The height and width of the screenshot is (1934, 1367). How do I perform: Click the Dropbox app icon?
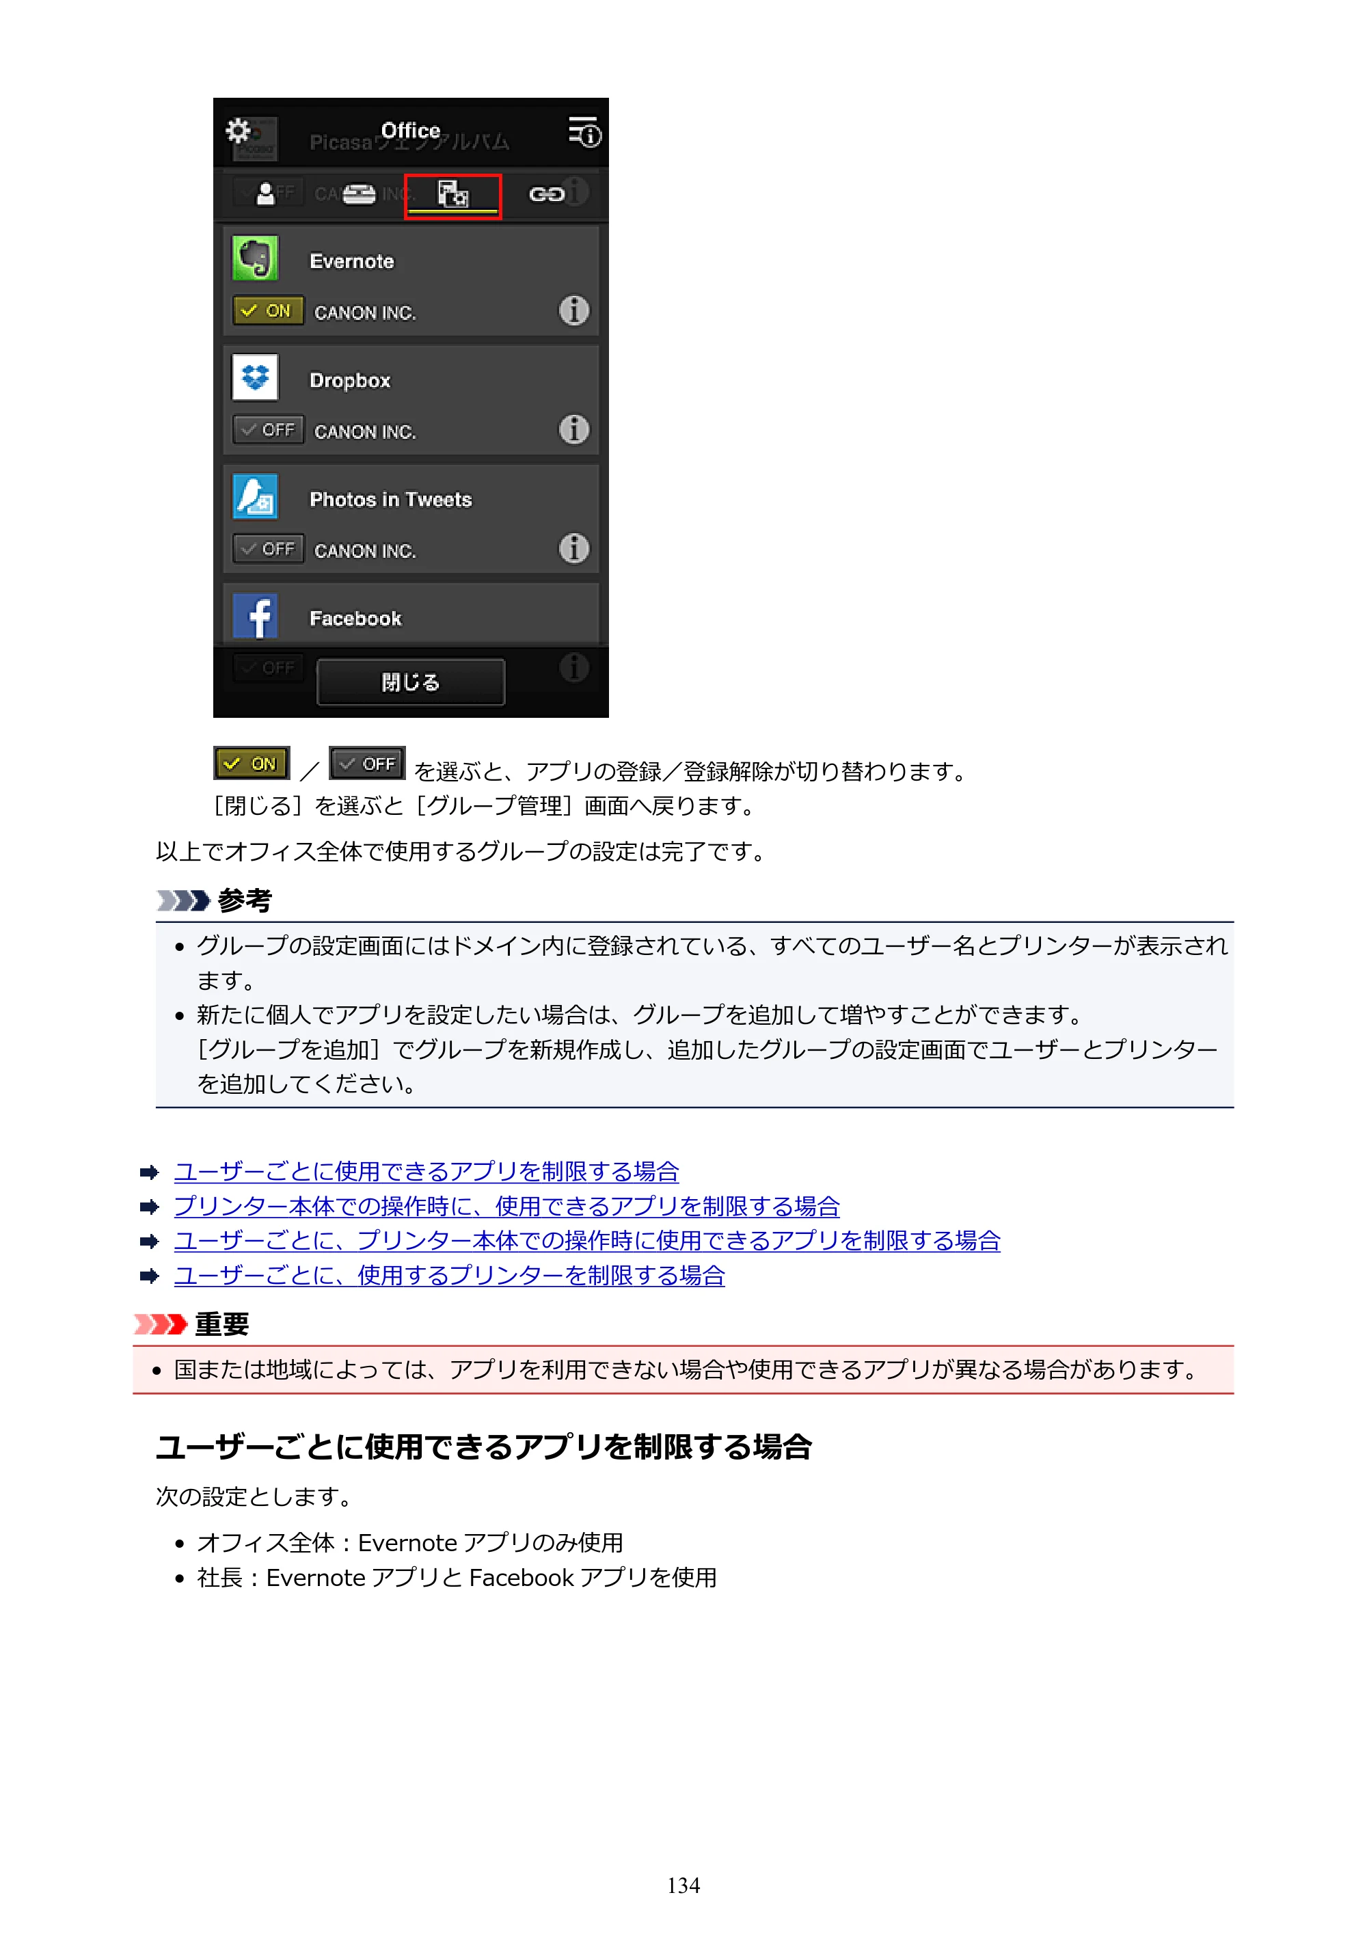click(x=255, y=377)
